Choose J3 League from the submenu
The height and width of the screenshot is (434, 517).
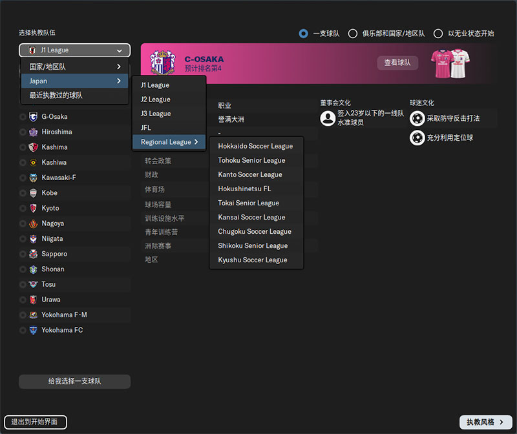169,114
